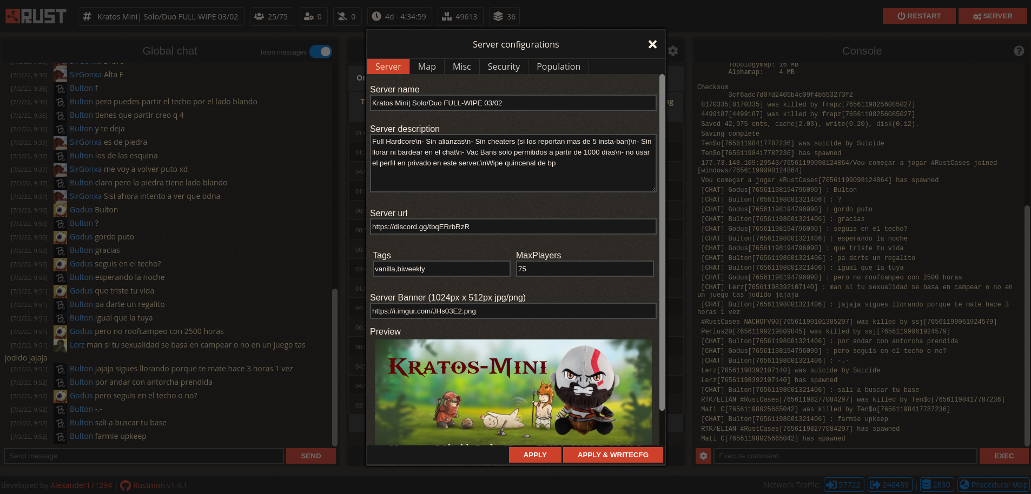Image resolution: width=1031 pixels, height=494 pixels.
Task: Open the Alexander171294 developer link
Action: click(x=81, y=485)
